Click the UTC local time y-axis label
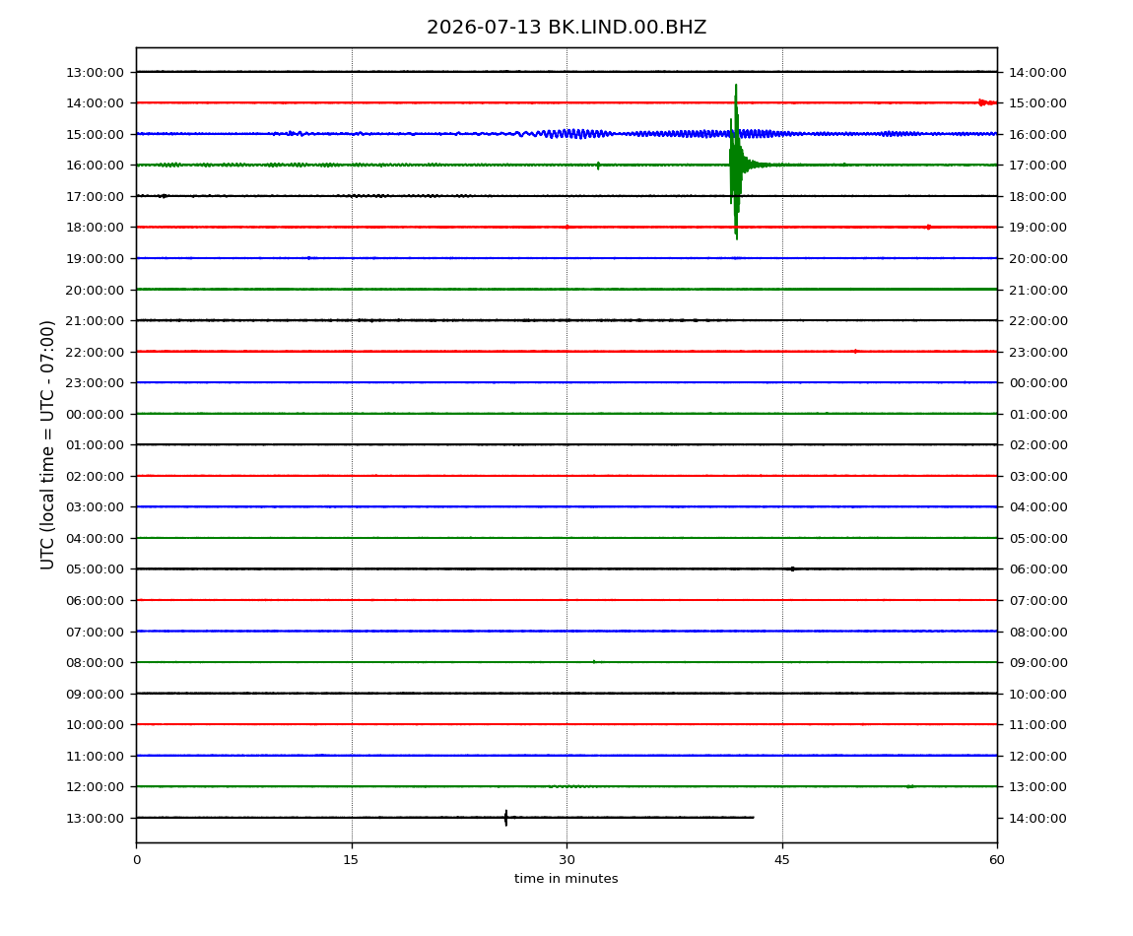The width and height of the screenshot is (1133, 936). tap(47, 444)
